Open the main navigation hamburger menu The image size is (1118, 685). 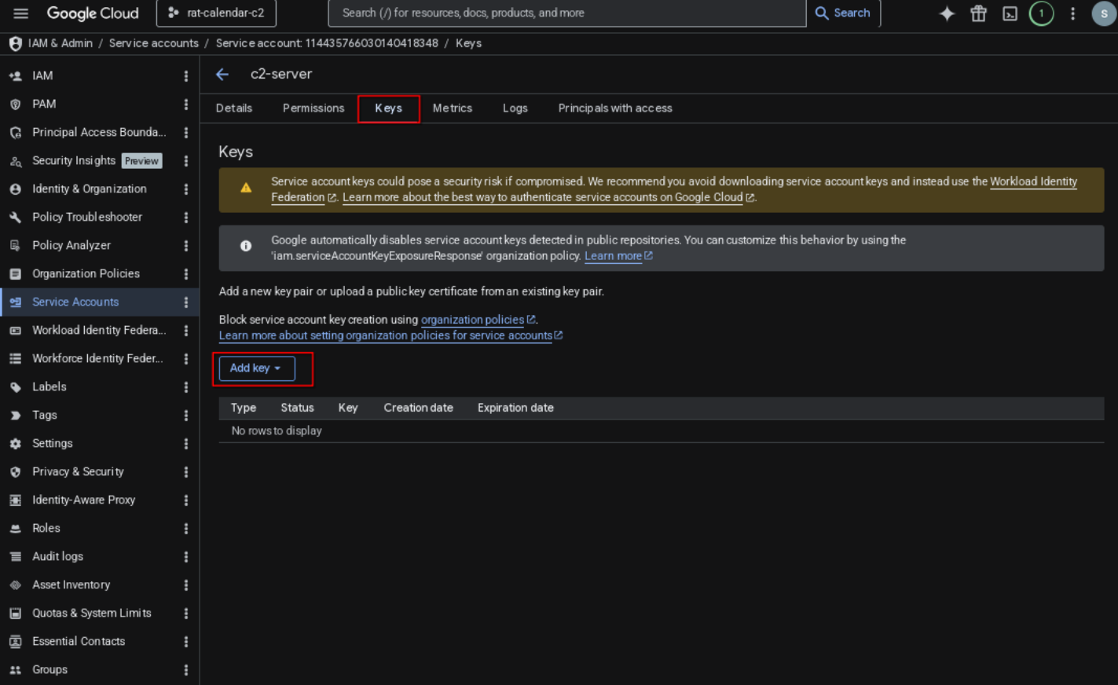tap(21, 13)
